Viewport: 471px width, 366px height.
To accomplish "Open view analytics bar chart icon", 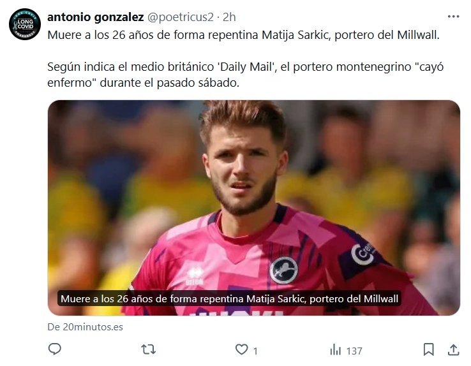I will point(335,350).
